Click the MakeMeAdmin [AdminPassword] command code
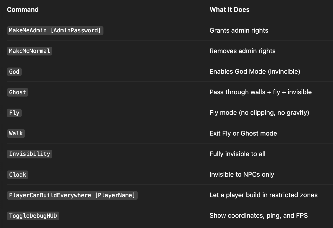This screenshot has width=333, height=228. point(55,30)
